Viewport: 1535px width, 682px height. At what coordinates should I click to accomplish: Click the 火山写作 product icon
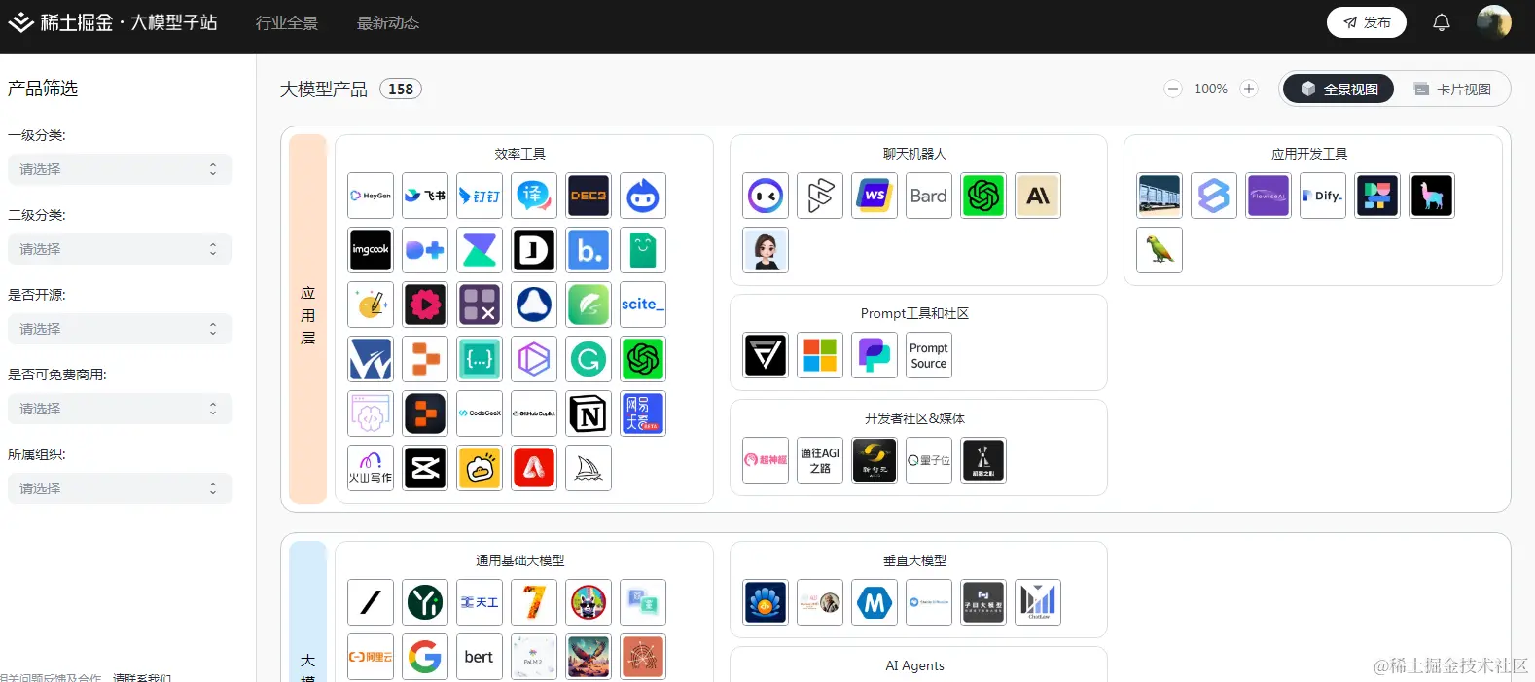[371, 468]
